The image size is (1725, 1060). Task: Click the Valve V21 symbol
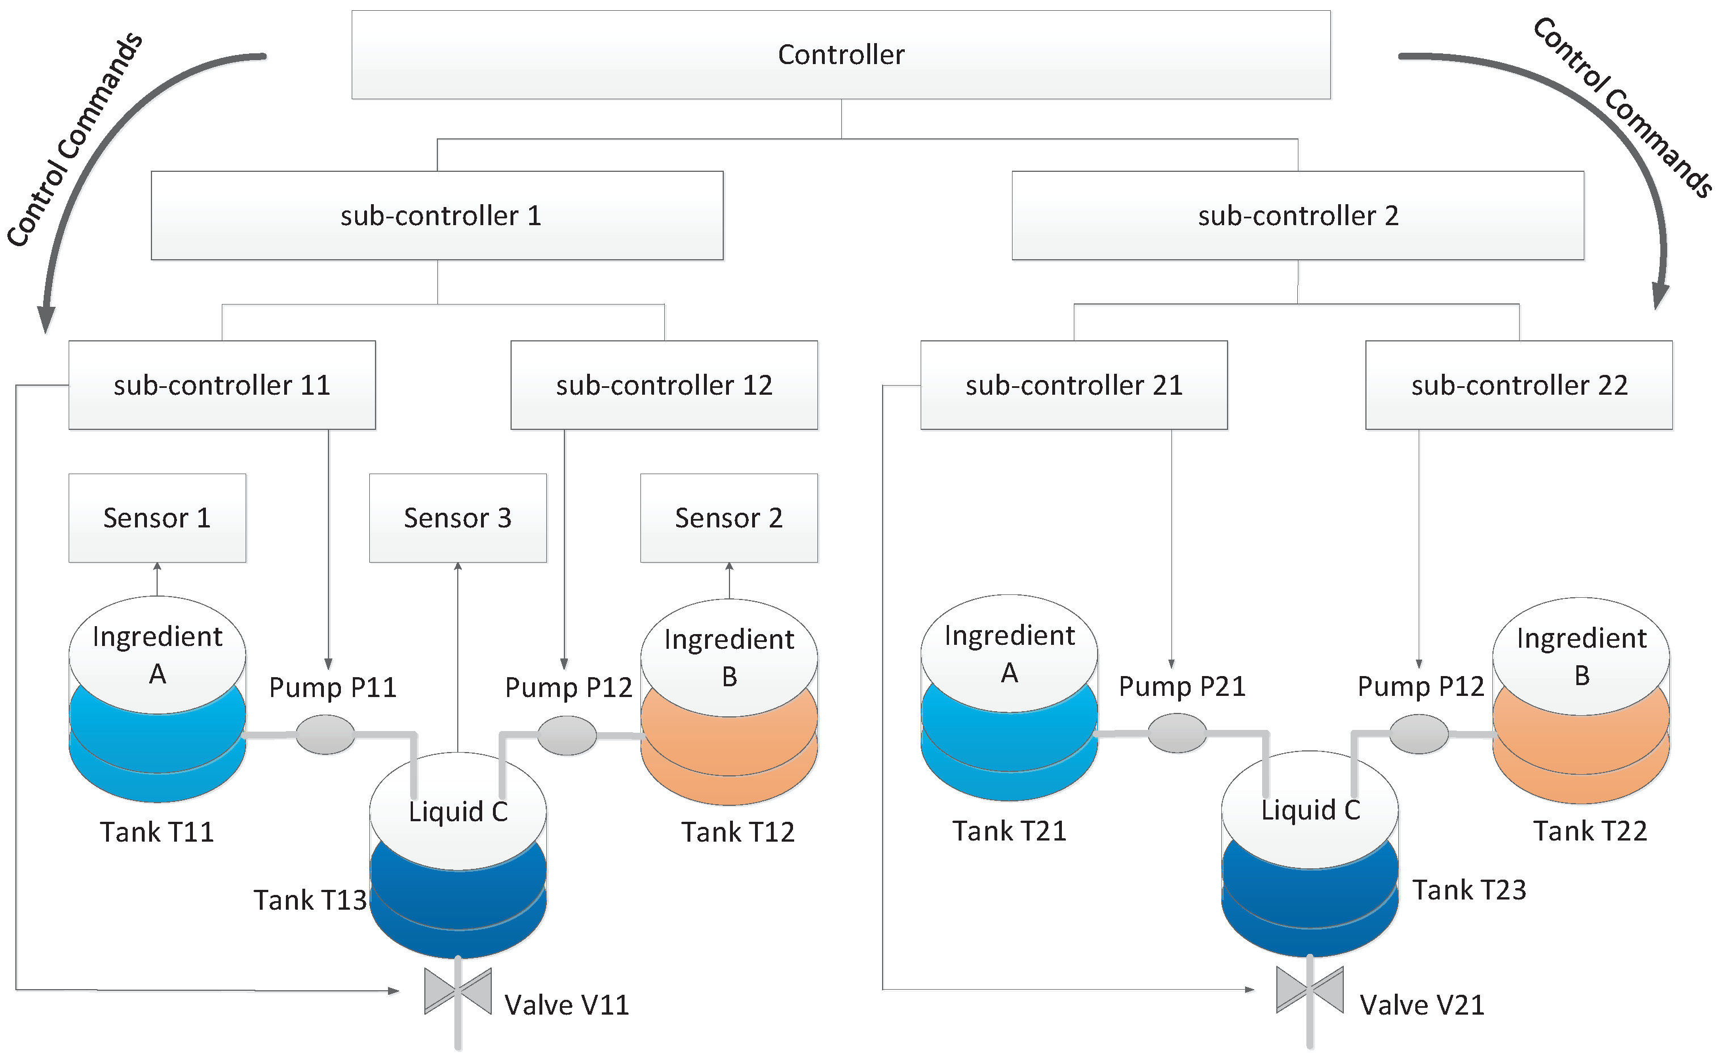pyautogui.click(x=1310, y=990)
